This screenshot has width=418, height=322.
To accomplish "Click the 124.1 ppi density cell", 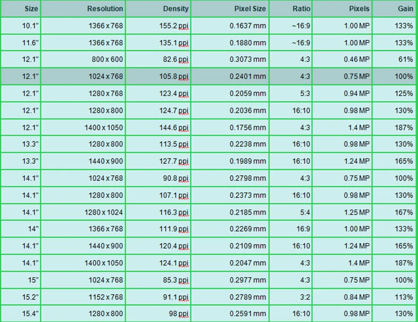I will click(158, 263).
